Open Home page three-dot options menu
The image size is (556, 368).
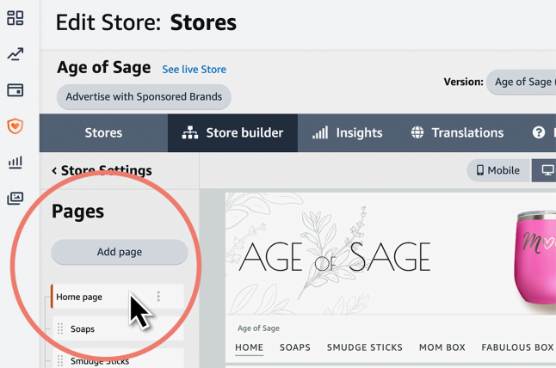point(158,297)
